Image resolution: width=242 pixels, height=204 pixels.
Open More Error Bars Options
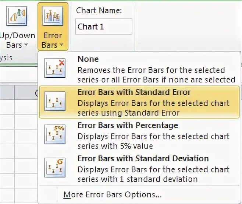tap(113, 195)
